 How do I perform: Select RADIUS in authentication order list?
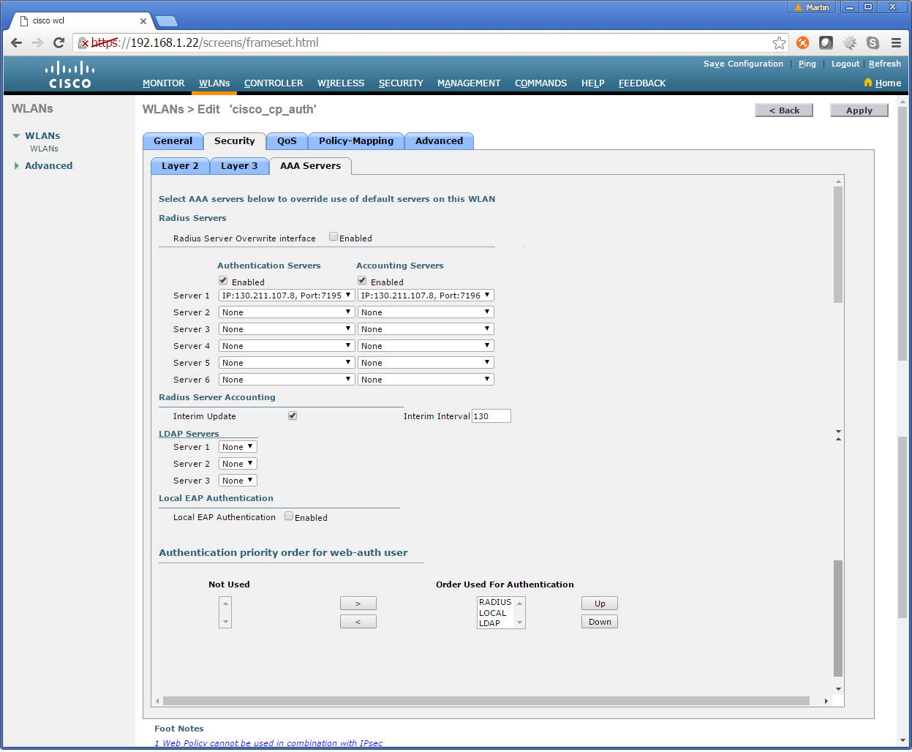[x=496, y=602]
